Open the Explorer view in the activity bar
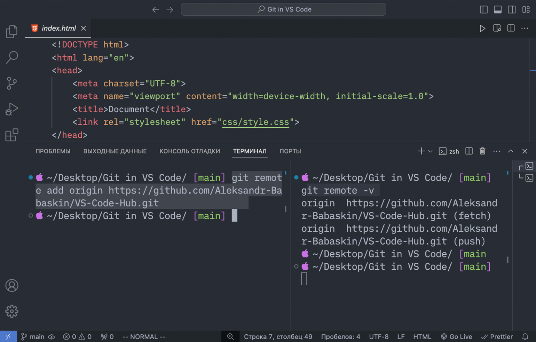 (x=12, y=32)
